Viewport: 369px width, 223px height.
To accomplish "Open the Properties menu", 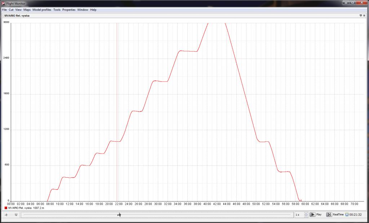I will (69, 10).
